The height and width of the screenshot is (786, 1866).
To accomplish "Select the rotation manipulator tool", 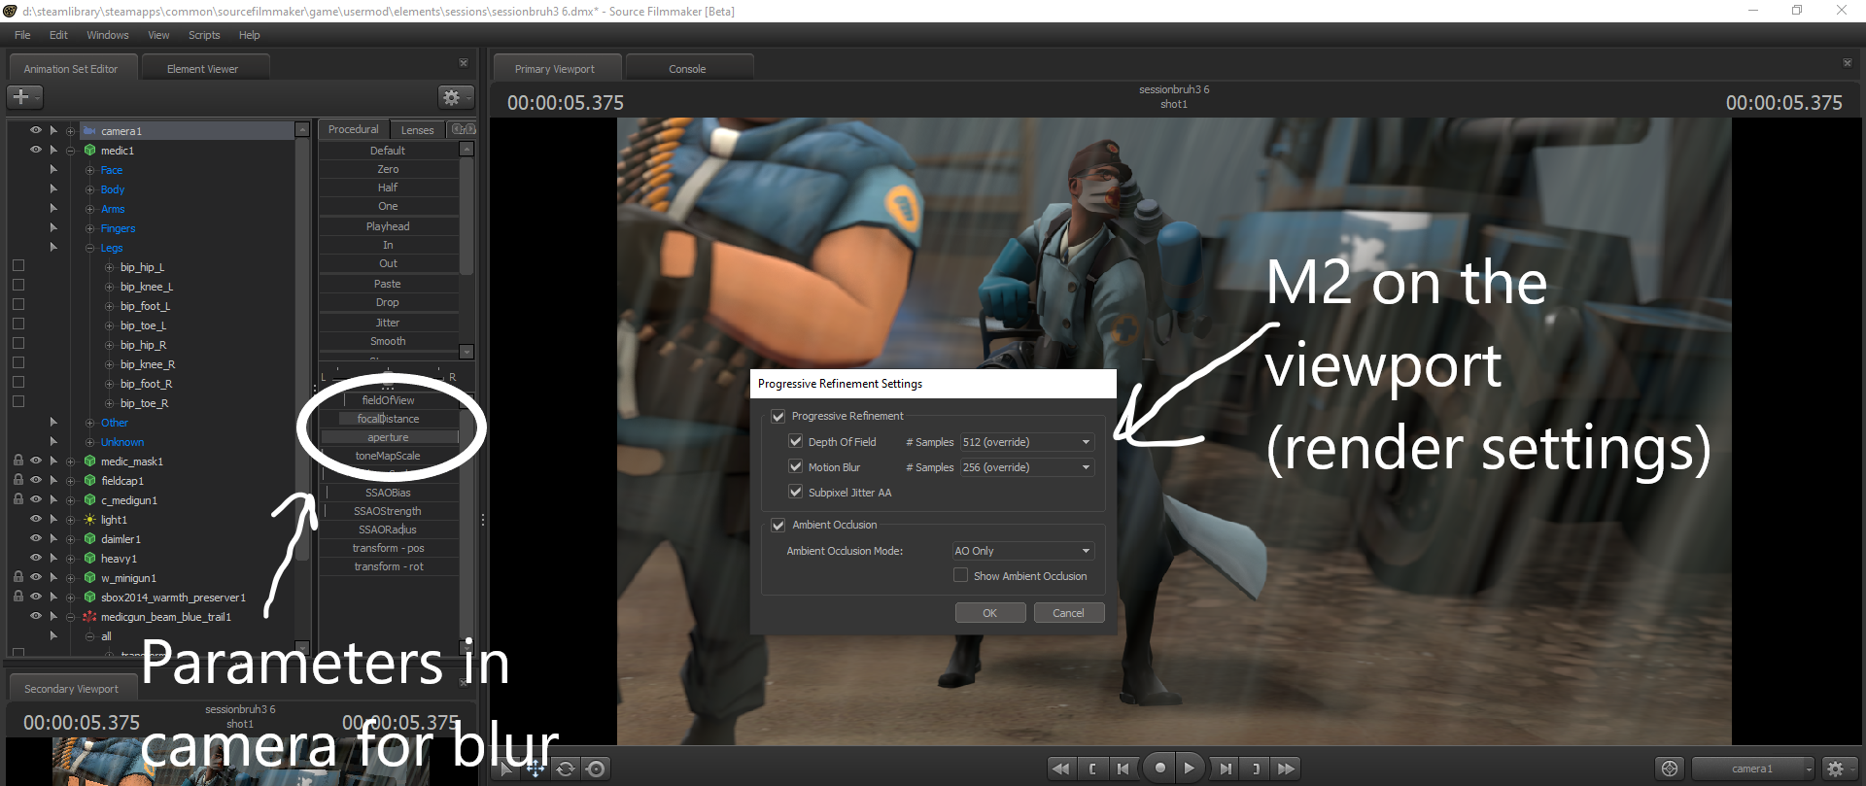I will [566, 769].
